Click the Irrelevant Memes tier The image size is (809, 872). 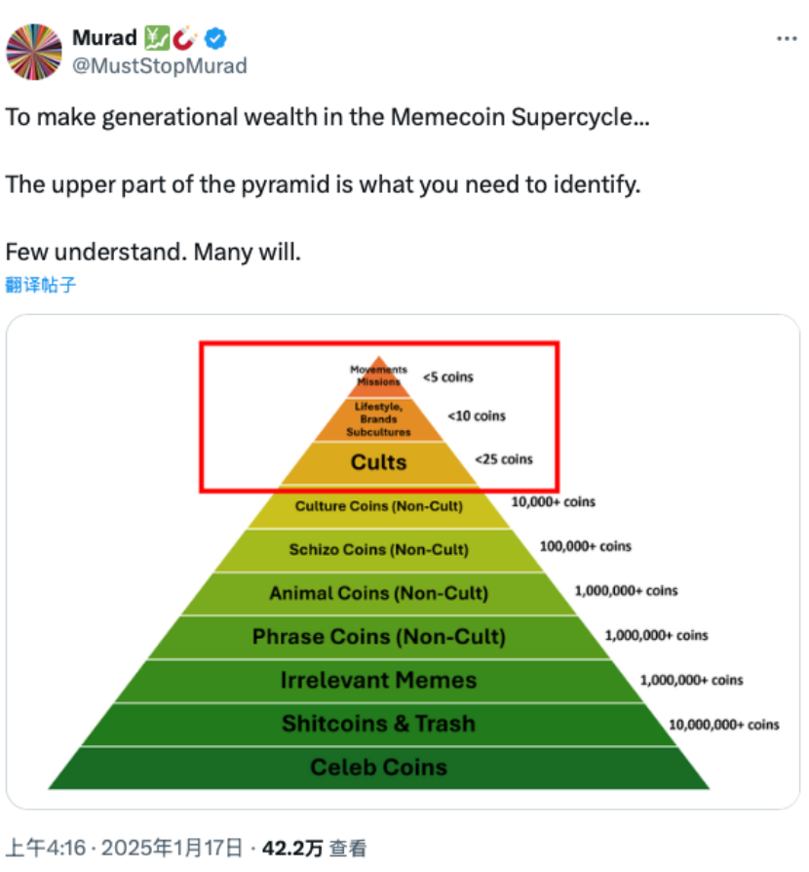378,680
